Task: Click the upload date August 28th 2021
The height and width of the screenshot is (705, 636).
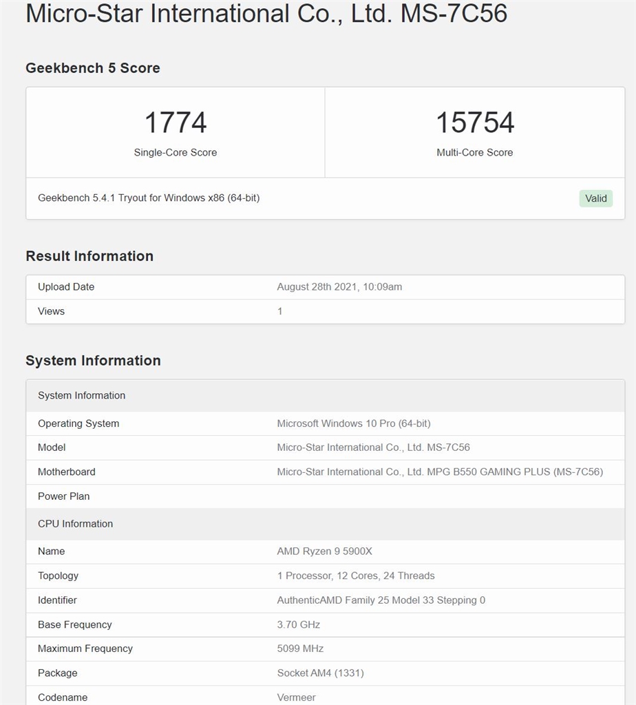Action: pos(339,286)
